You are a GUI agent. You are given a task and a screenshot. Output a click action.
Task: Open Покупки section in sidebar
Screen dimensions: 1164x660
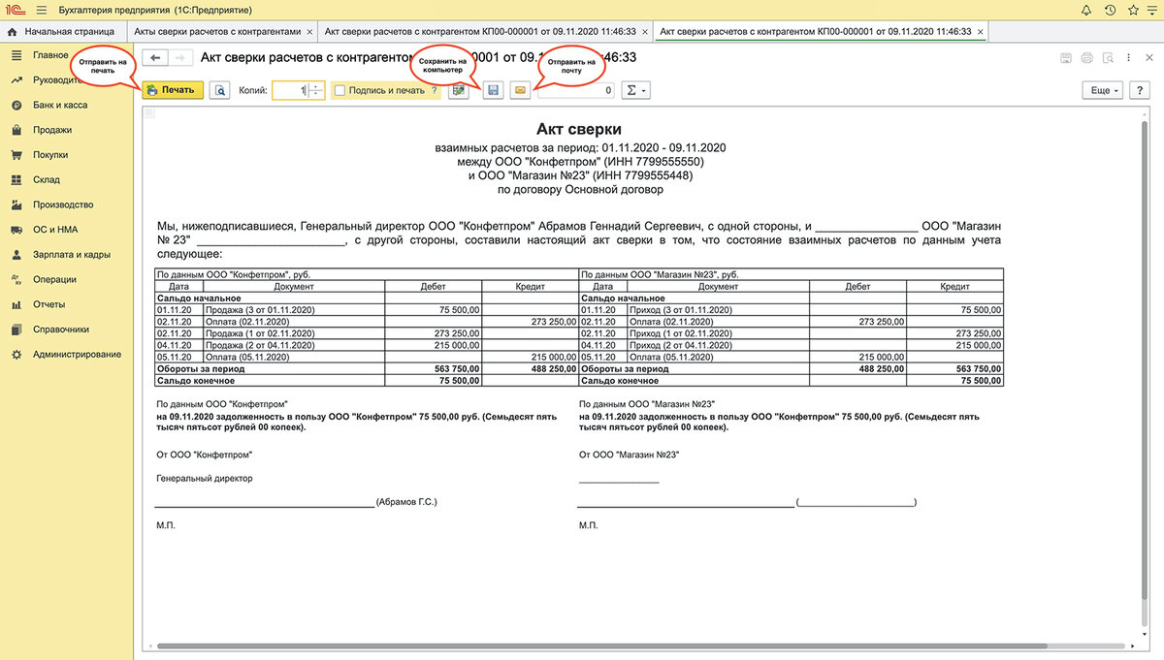click(49, 155)
